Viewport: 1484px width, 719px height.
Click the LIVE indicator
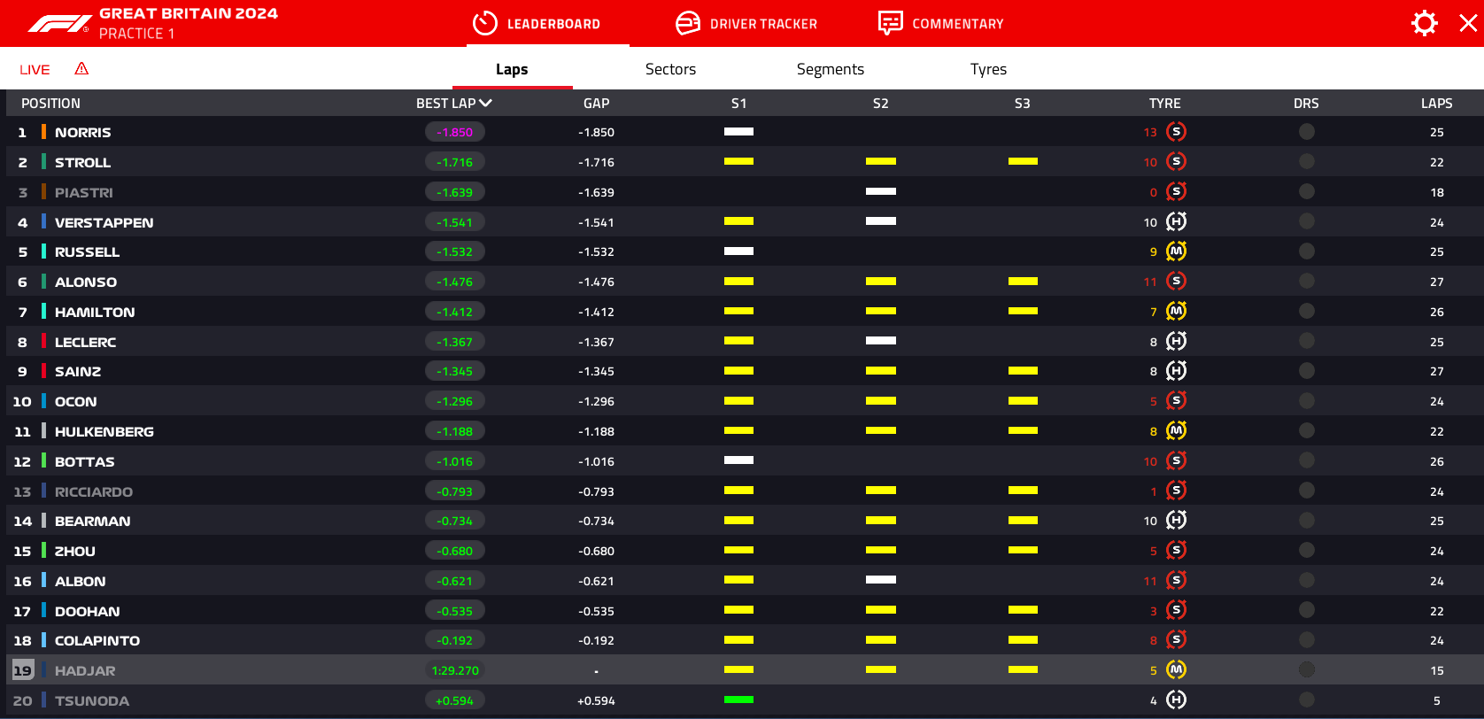pos(35,70)
